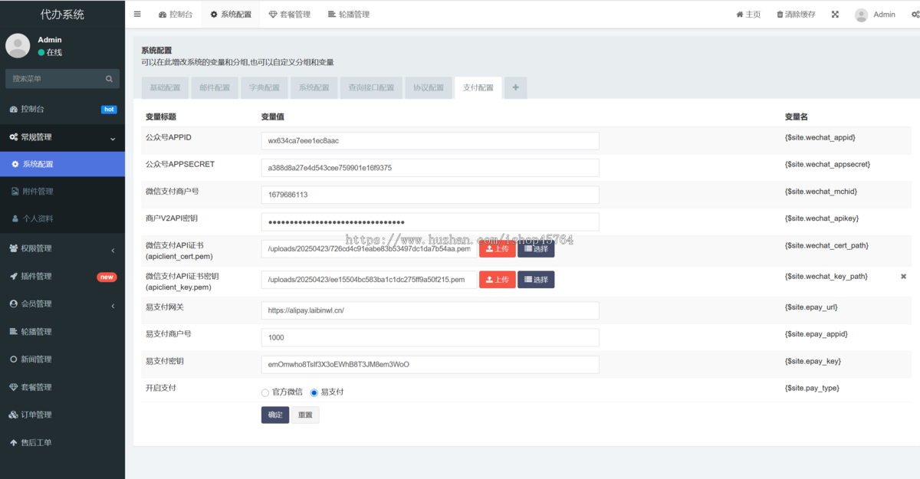This screenshot has width=920, height=479.
Task: Switch to the 邮件配置 tab
Action: [x=215, y=87]
